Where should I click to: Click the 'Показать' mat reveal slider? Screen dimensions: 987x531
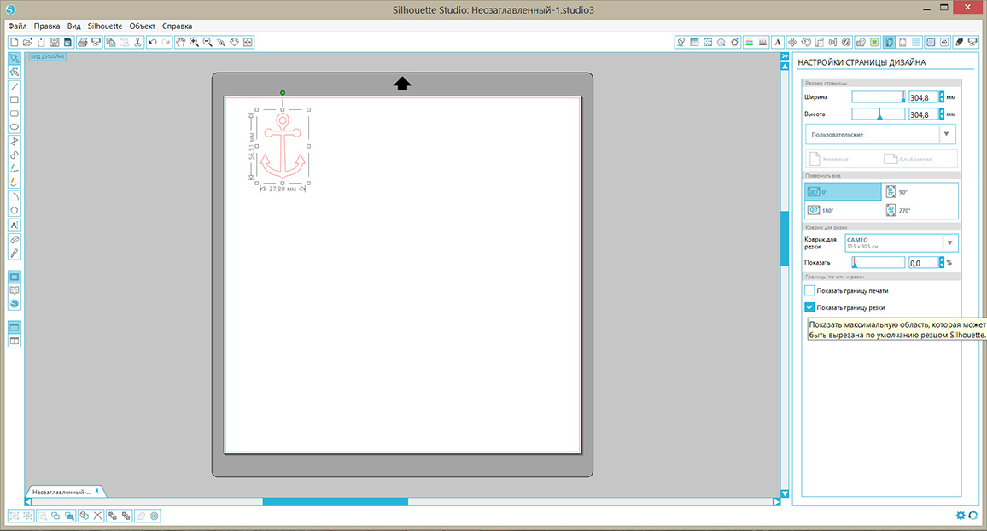pyautogui.click(x=878, y=263)
